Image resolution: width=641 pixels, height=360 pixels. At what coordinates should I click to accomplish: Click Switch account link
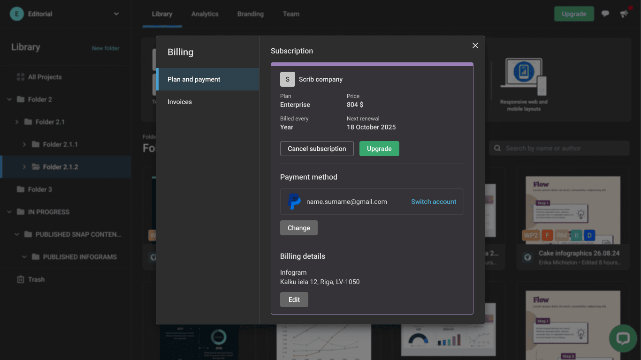pos(434,202)
